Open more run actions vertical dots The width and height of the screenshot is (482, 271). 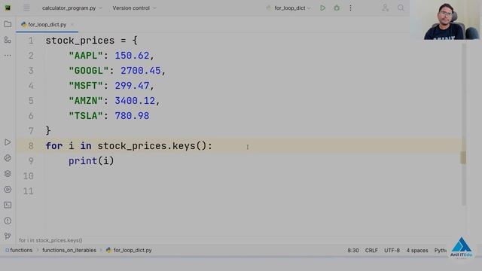pos(350,8)
